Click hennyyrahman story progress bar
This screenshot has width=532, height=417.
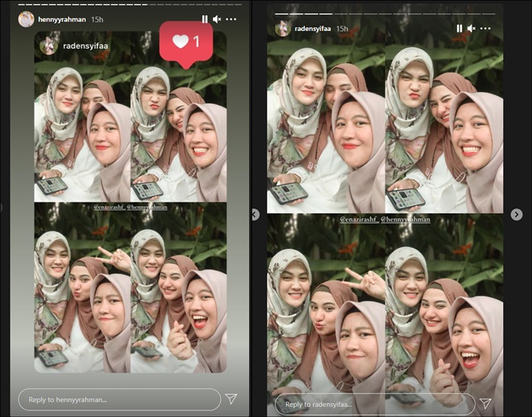point(129,4)
